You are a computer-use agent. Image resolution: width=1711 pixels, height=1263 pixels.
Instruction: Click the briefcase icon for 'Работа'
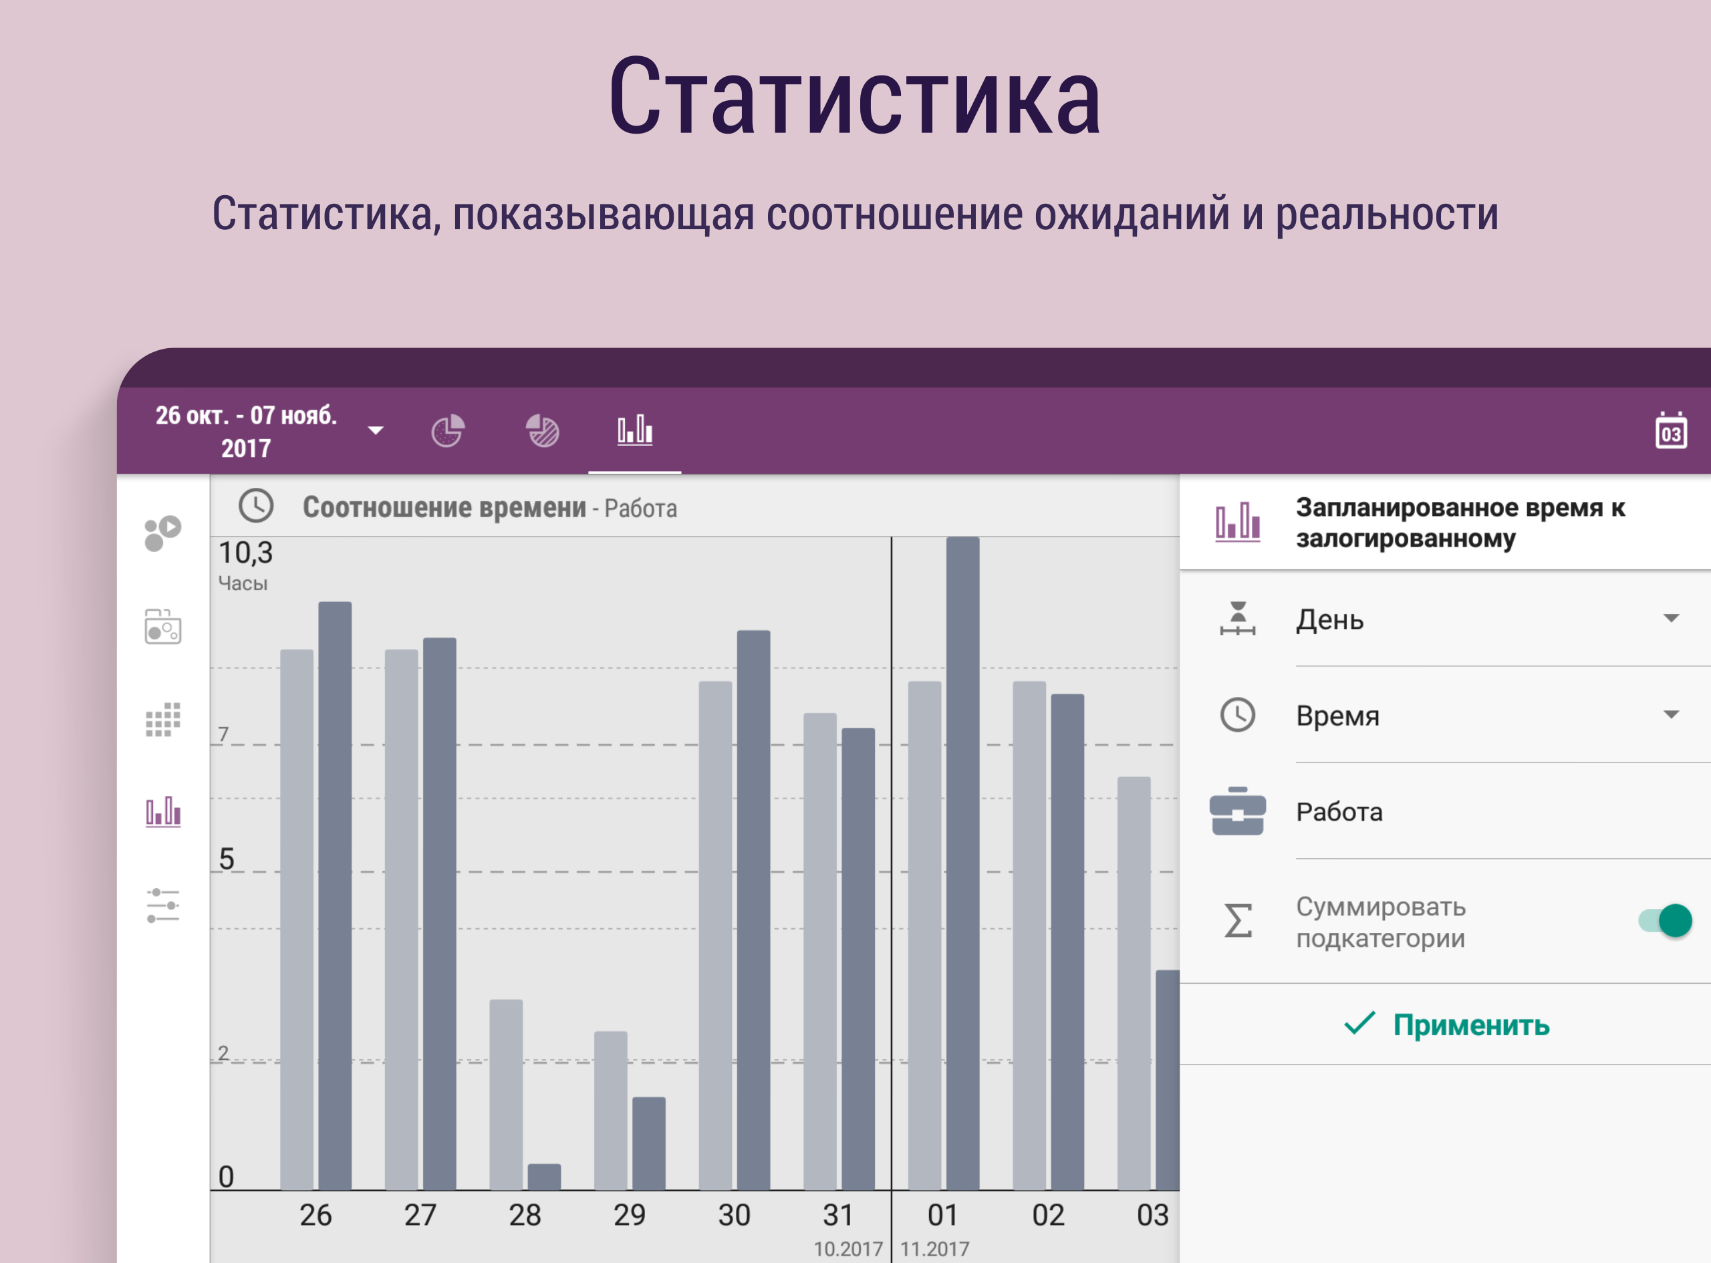point(1238,811)
